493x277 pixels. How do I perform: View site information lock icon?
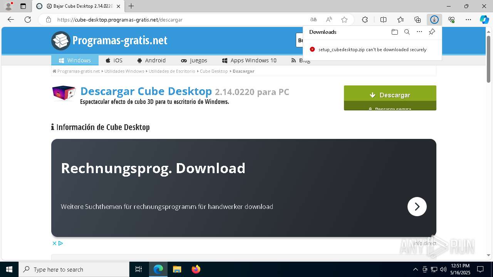click(49, 20)
